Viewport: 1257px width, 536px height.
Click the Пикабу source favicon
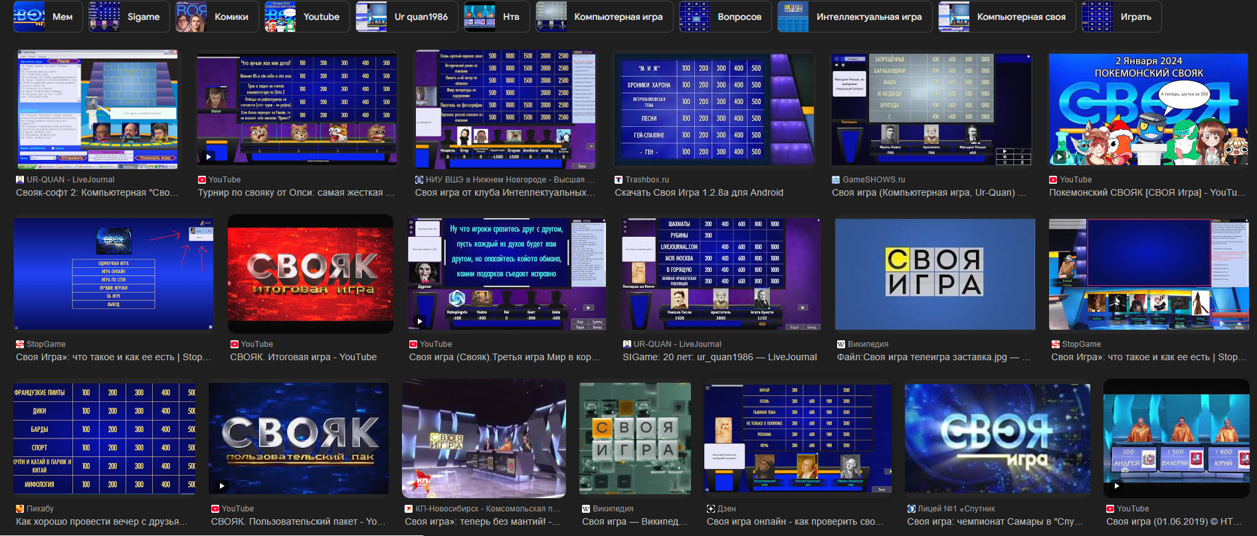(20, 509)
